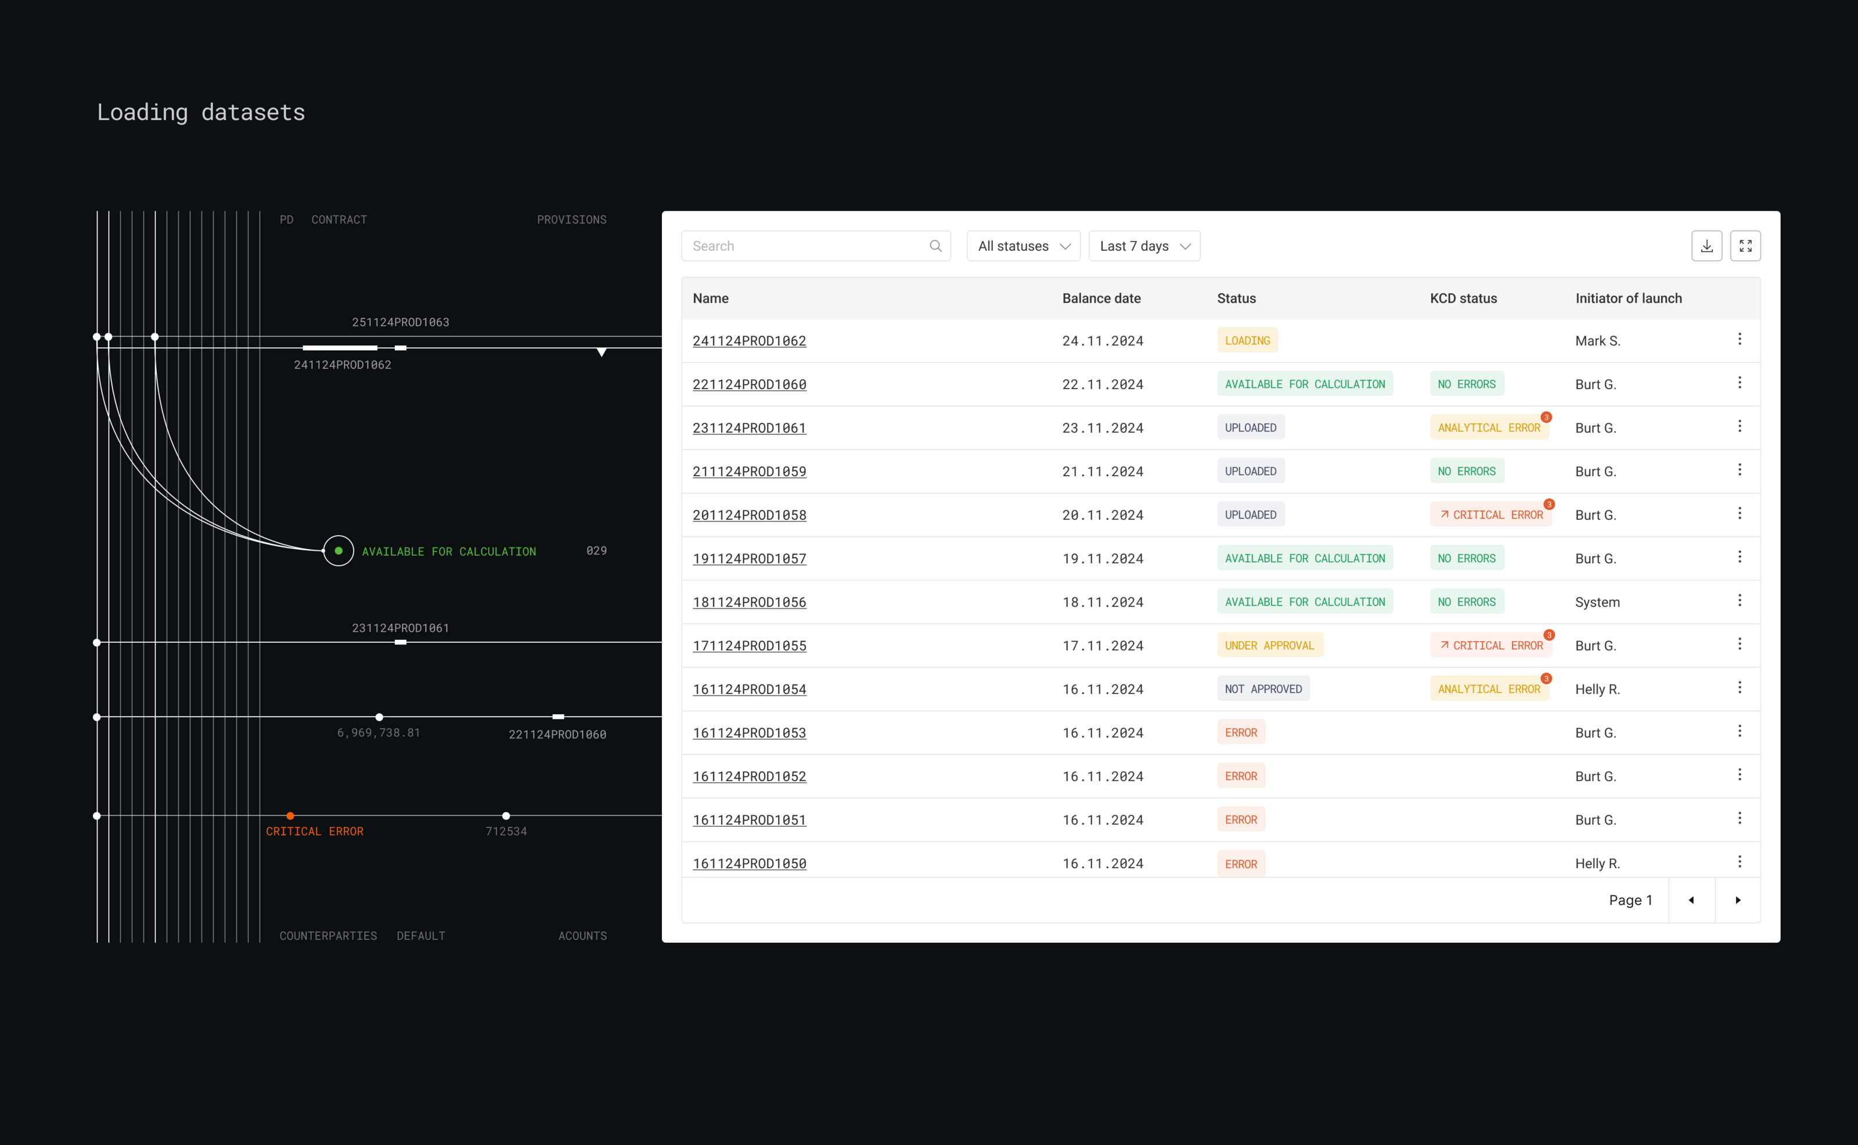Open kebab menu for System-initiated row
The image size is (1858, 1145).
click(1739, 600)
